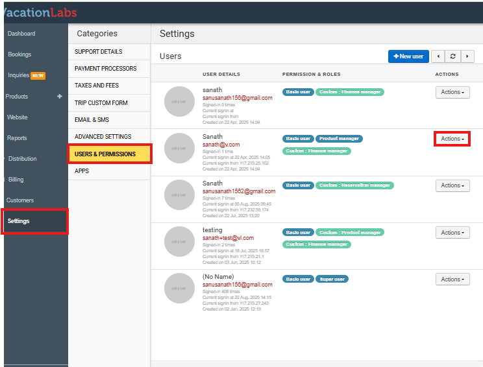
Task: Expand Actions menu for (No Name) user
Action: tap(452, 279)
